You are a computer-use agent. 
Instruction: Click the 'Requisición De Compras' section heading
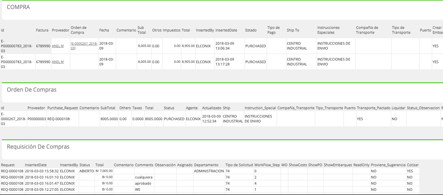[x=38, y=147]
